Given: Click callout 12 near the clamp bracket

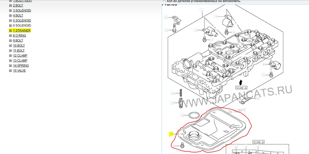Looking at the screenshot, I should 166,17.
